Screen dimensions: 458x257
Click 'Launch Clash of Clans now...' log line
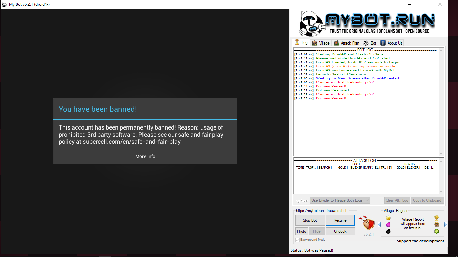[x=343, y=74]
